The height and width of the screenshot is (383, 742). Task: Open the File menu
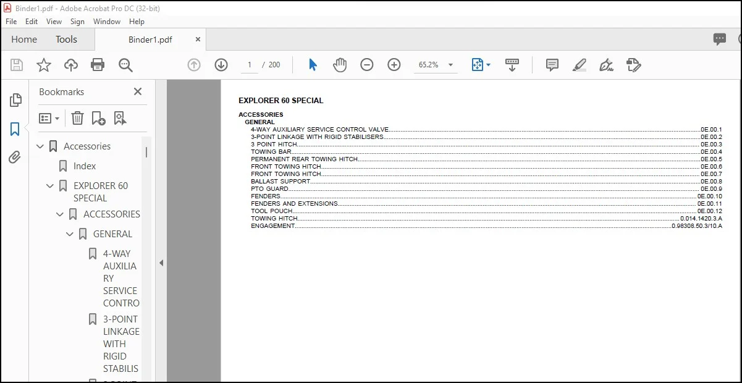[11, 21]
